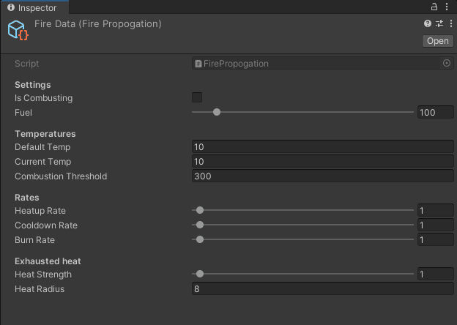This screenshot has height=325, width=457.
Task: Click the Heat Radius field showing 8
Action: pos(323,288)
